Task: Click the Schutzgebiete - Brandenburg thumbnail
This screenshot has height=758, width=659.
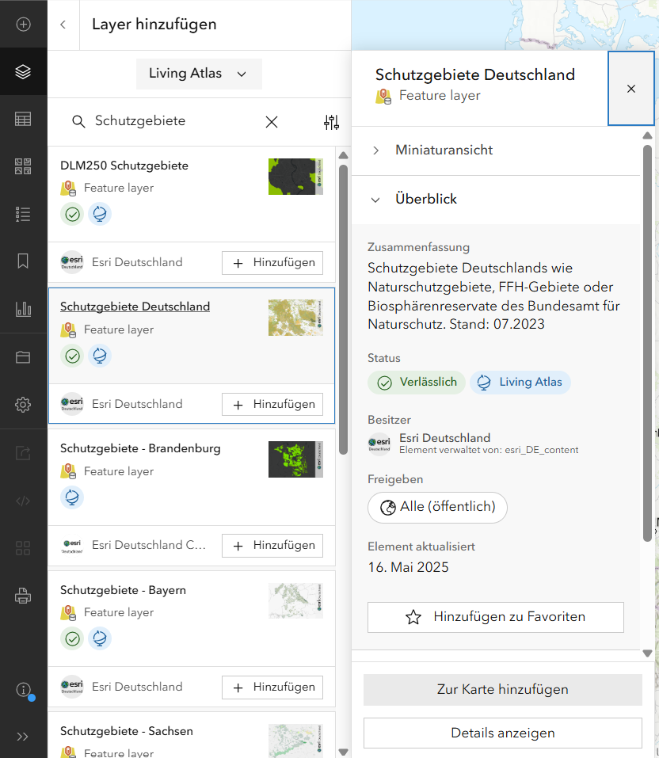Action: (x=296, y=459)
